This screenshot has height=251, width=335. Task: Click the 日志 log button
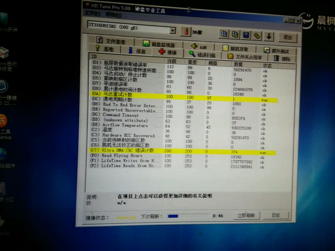(x=276, y=215)
